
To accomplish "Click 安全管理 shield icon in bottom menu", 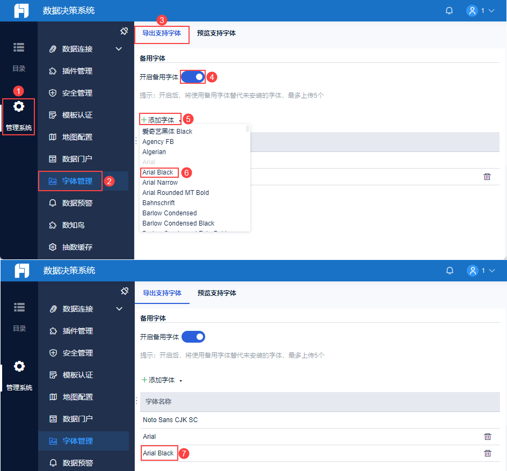I will 53,353.
